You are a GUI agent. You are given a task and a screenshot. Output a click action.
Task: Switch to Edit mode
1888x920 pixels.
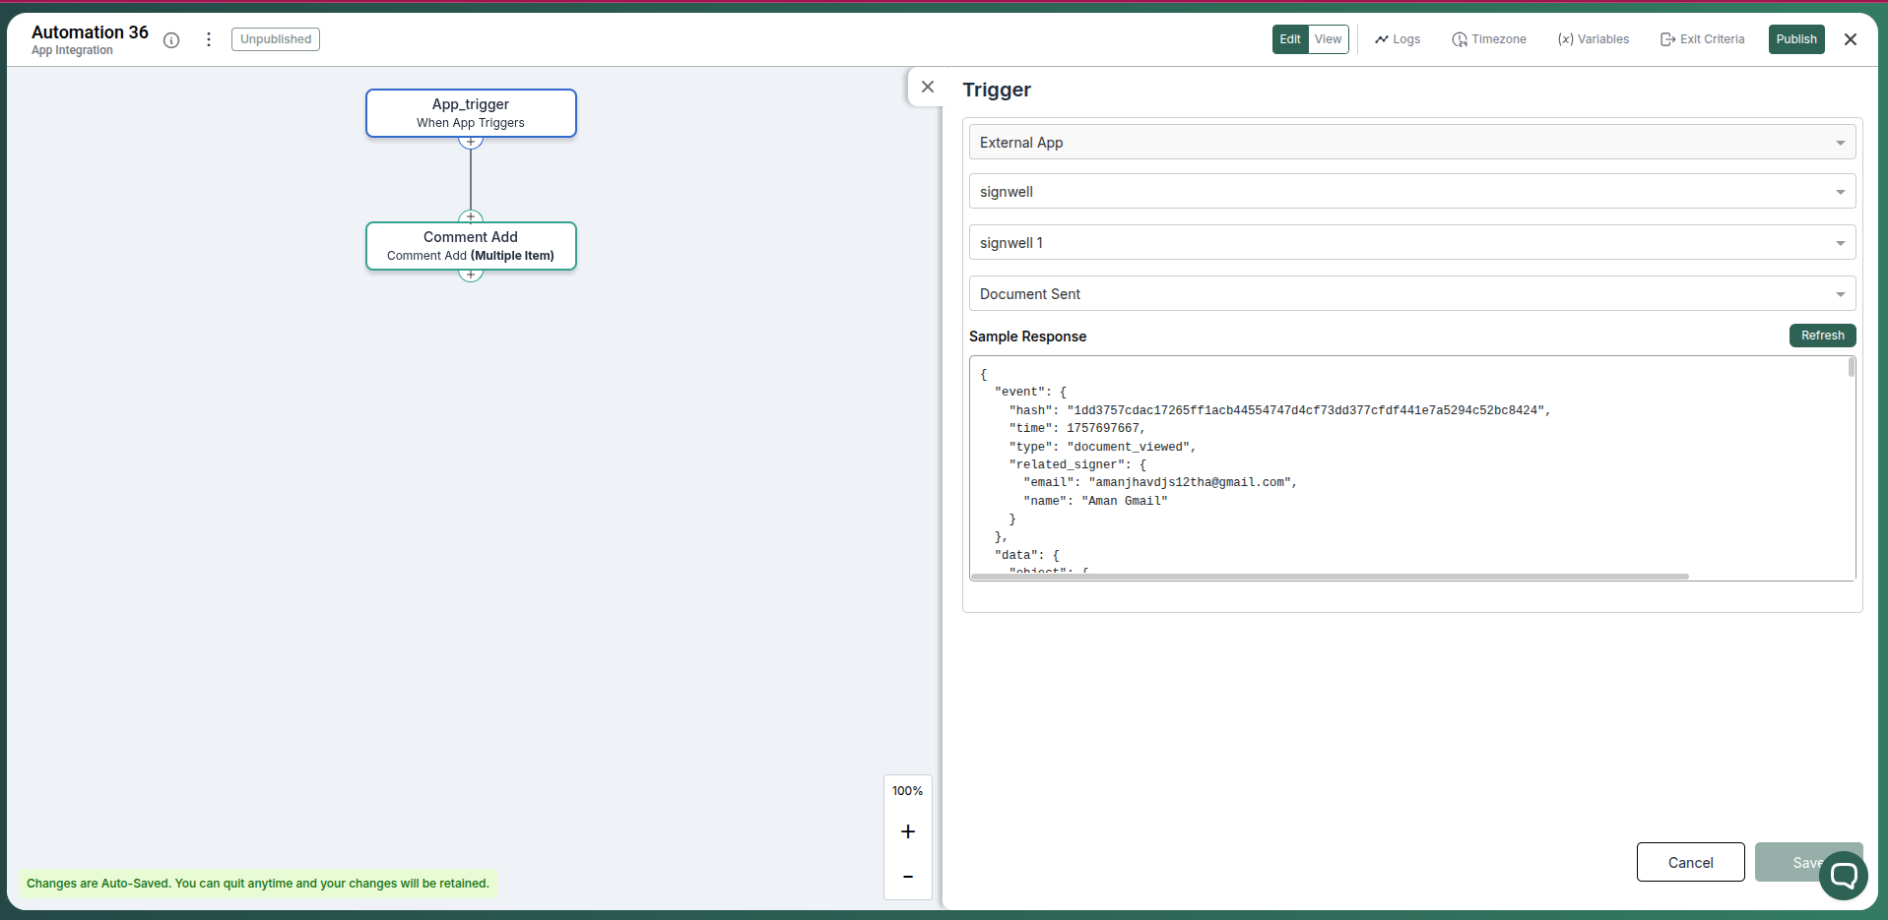pos(1289,39)
